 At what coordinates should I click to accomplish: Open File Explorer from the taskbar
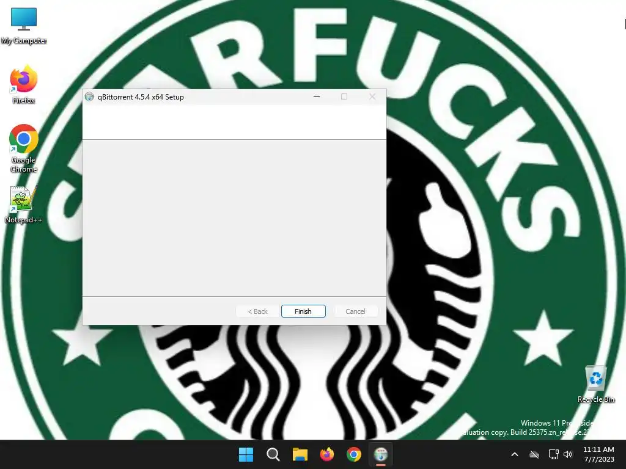(300, 454)
